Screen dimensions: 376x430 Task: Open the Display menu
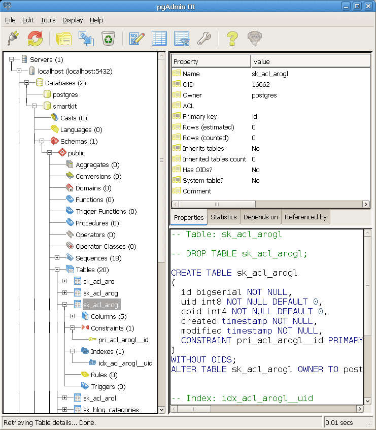pyautogui.click(x=73, y=20)
